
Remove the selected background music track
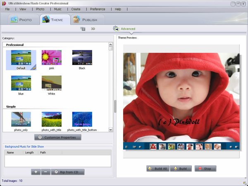click(45, 172)
